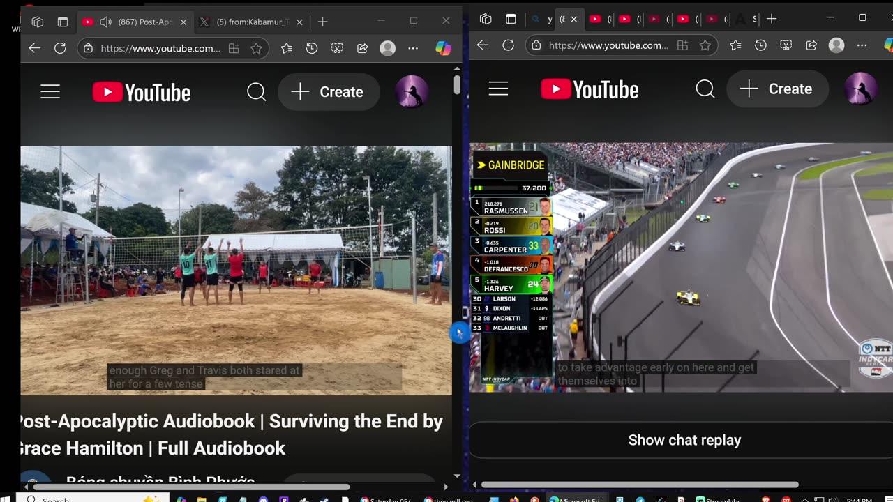Start screenshot tool in right browser window

pyautogui.click(x=786, y=45)
